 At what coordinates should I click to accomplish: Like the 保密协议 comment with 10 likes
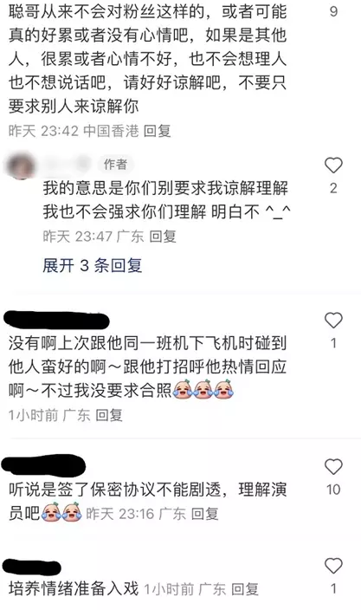click(x=333, y=466)
